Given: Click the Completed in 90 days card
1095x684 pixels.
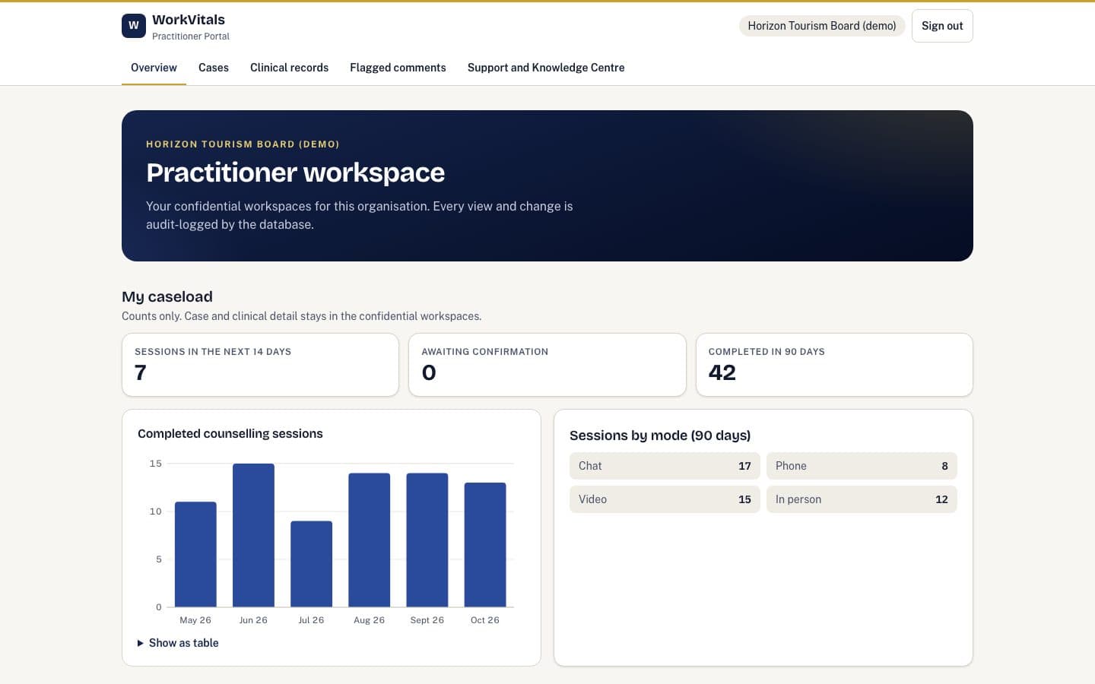Looking at the screenshot, I should click(x=834, y=365).
